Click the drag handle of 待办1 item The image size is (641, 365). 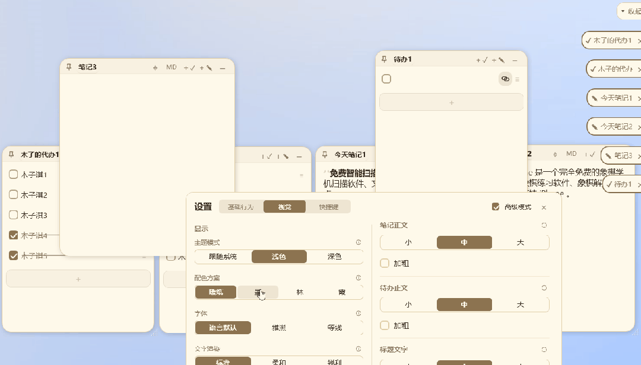pyautogui.click(x=517, y=79)
